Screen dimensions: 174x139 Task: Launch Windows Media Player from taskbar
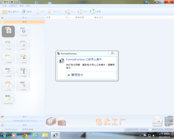coord(14,135)
